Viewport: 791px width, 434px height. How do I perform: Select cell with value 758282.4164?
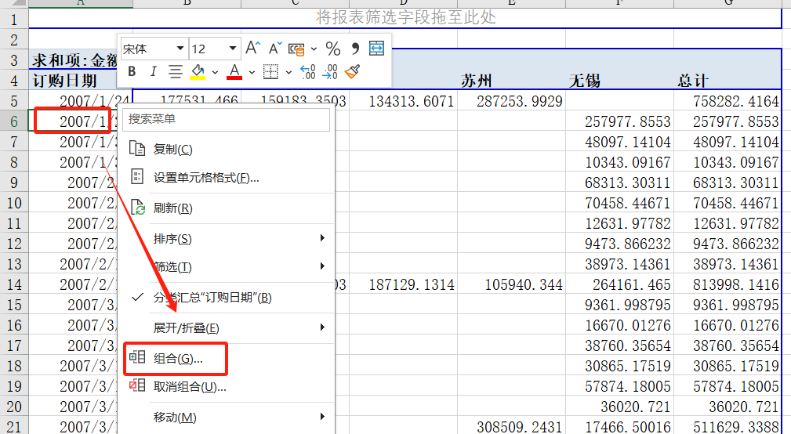coord(728,101)
